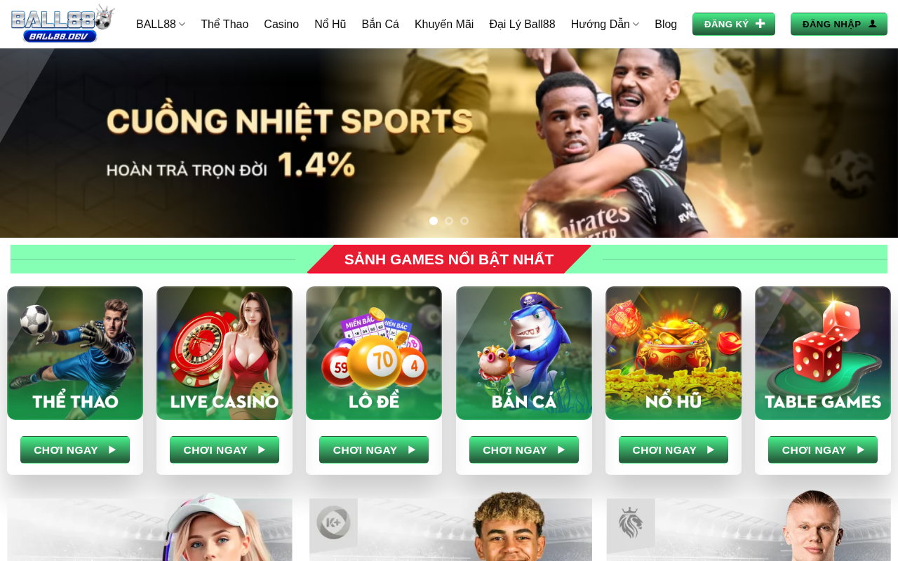The image size is (898, 561).
Task: Switch to the second banner slide dot
Action: pyautogui.click(x=449, y=221)
